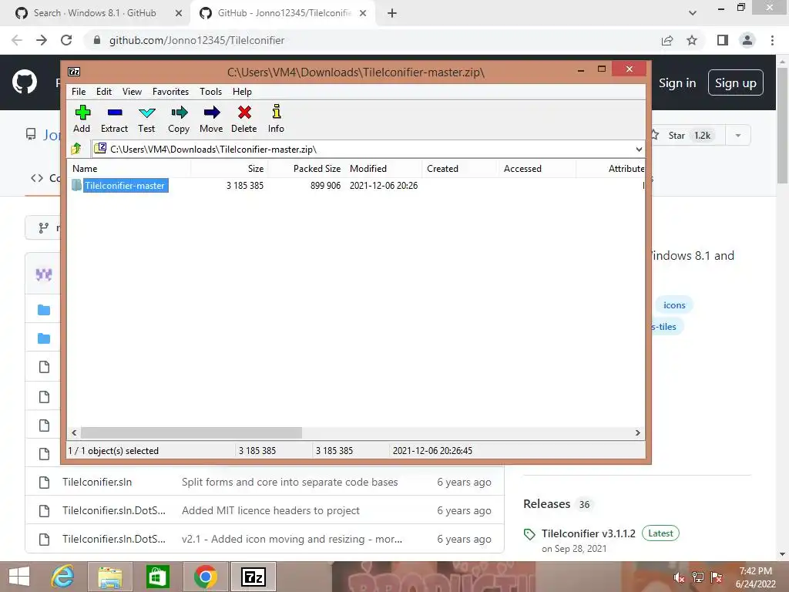Click the horizontal scrollbar left arrow
The width and height of the screenshot is (789, 592).
point(75,433)
